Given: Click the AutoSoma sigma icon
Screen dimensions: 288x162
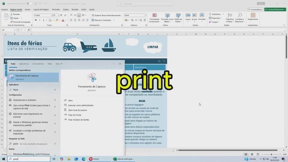Looking at the screenshot, I should pyautogui.click(x=210, y=14).
